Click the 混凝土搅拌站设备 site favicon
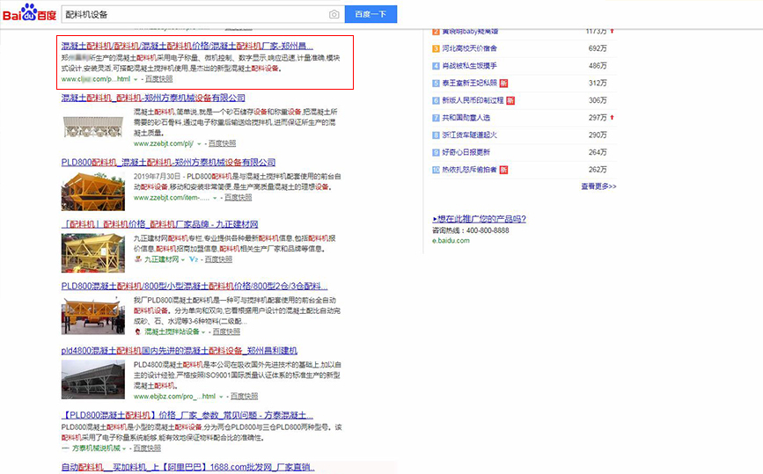This screenshot has height=474, width=763. tap(138, 332)
